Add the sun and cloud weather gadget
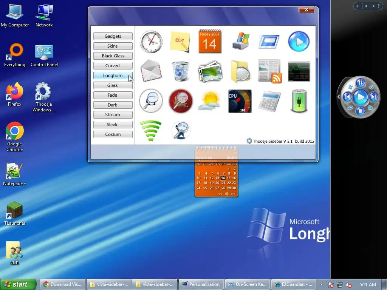This screenshot has width=387, height=290. tap(209, 101)
